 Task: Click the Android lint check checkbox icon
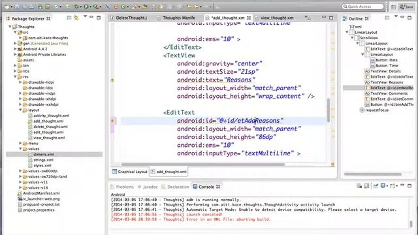click(56, 7)
